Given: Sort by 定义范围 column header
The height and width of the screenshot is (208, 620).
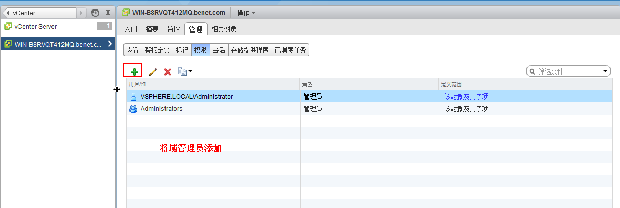Looking at the screenshot, I should point(525,84).
